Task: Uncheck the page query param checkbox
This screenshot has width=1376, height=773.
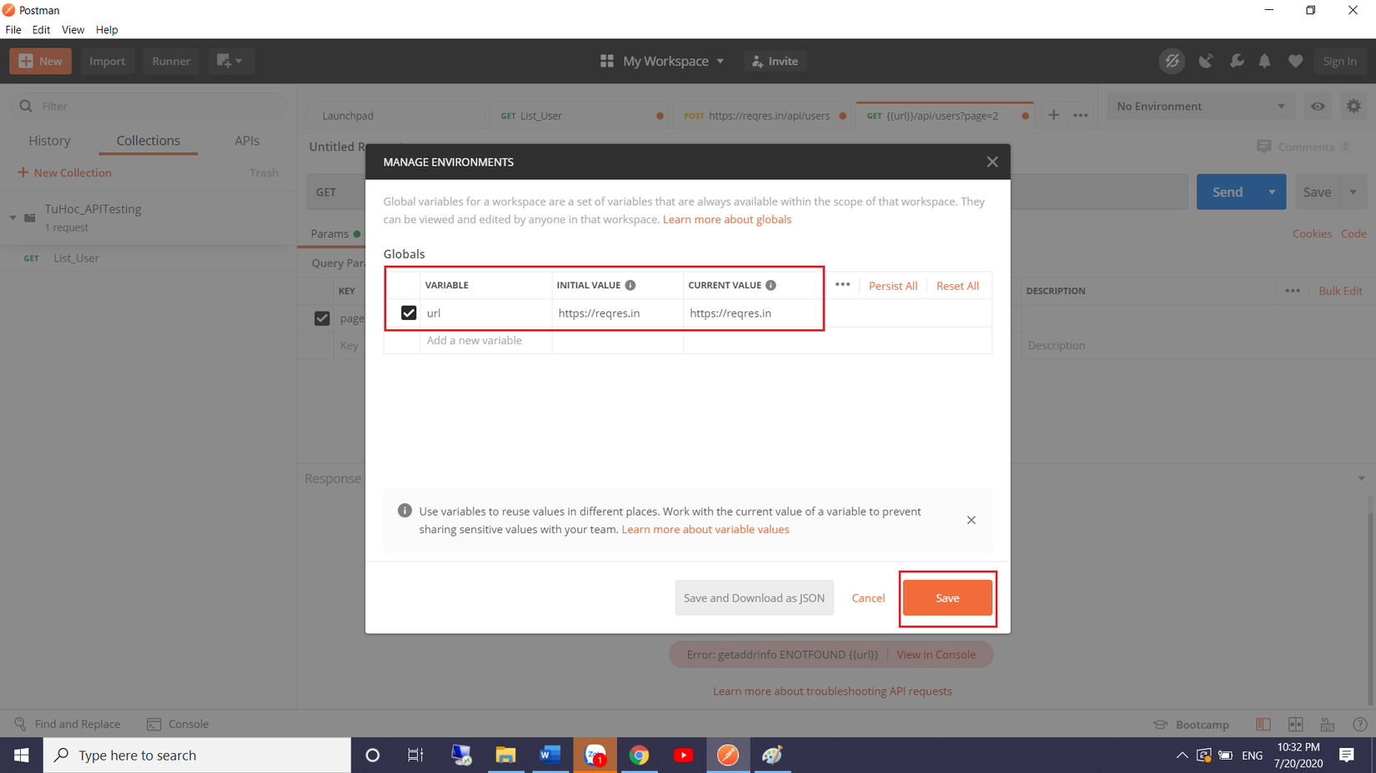Action: pyautogui.click(x=322, y=318)
